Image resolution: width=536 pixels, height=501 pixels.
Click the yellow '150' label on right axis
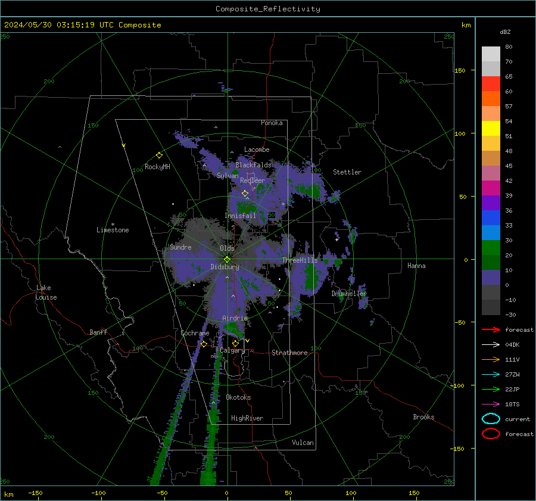coord(460,70)
